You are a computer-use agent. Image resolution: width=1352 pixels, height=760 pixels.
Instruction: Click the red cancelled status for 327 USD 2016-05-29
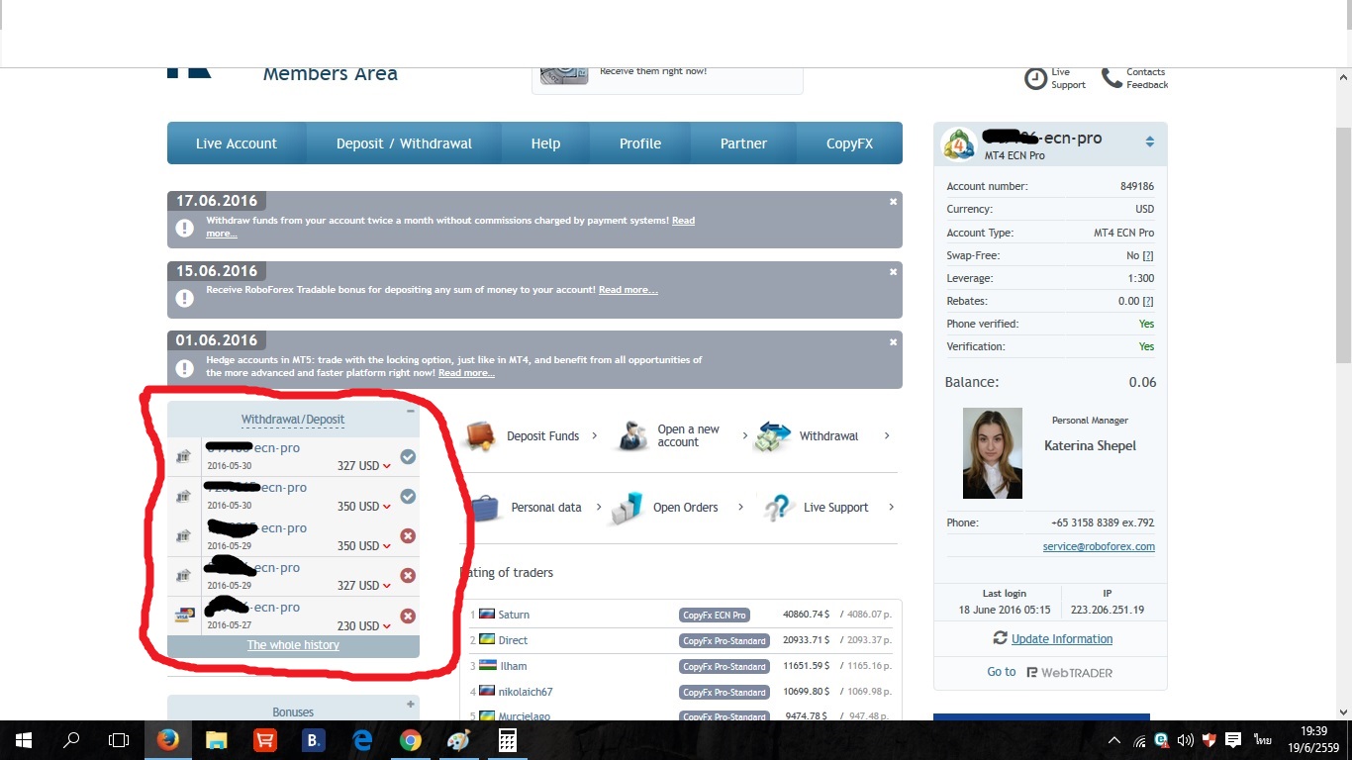pyautogui.click(x=408, y=576)
